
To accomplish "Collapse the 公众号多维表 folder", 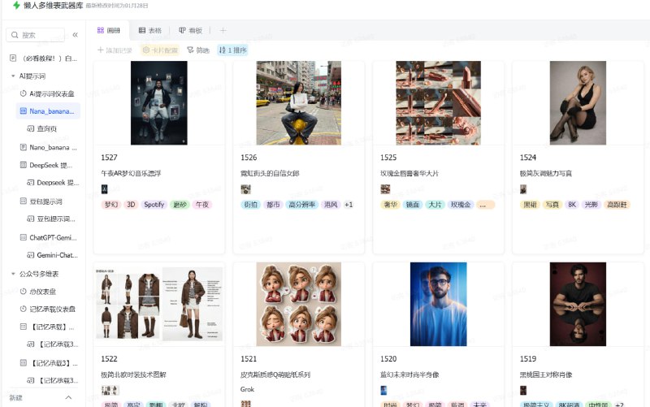I will click(x=13, y=274).
